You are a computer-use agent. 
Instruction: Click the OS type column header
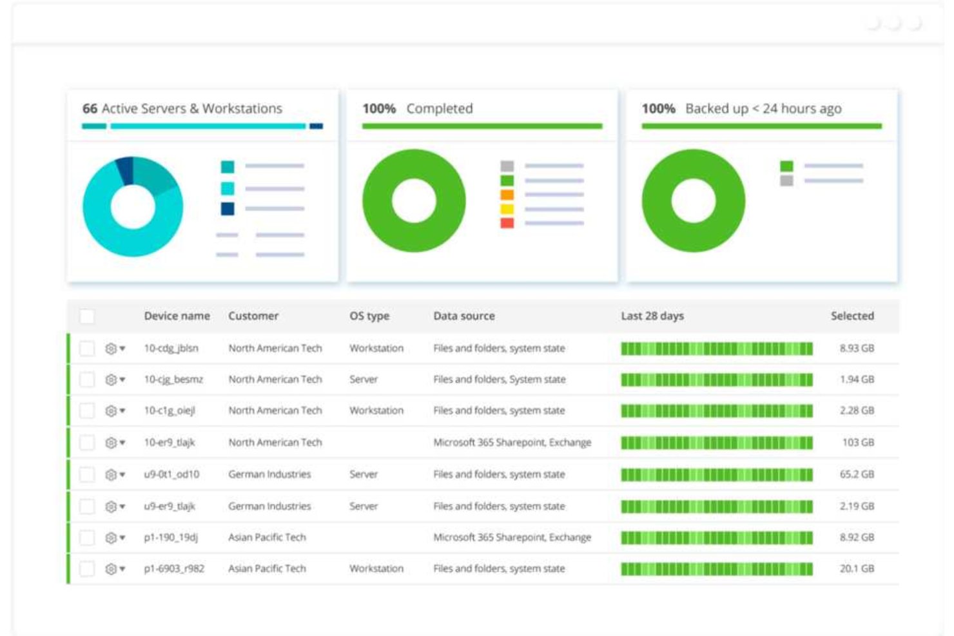tap(369, 316)
